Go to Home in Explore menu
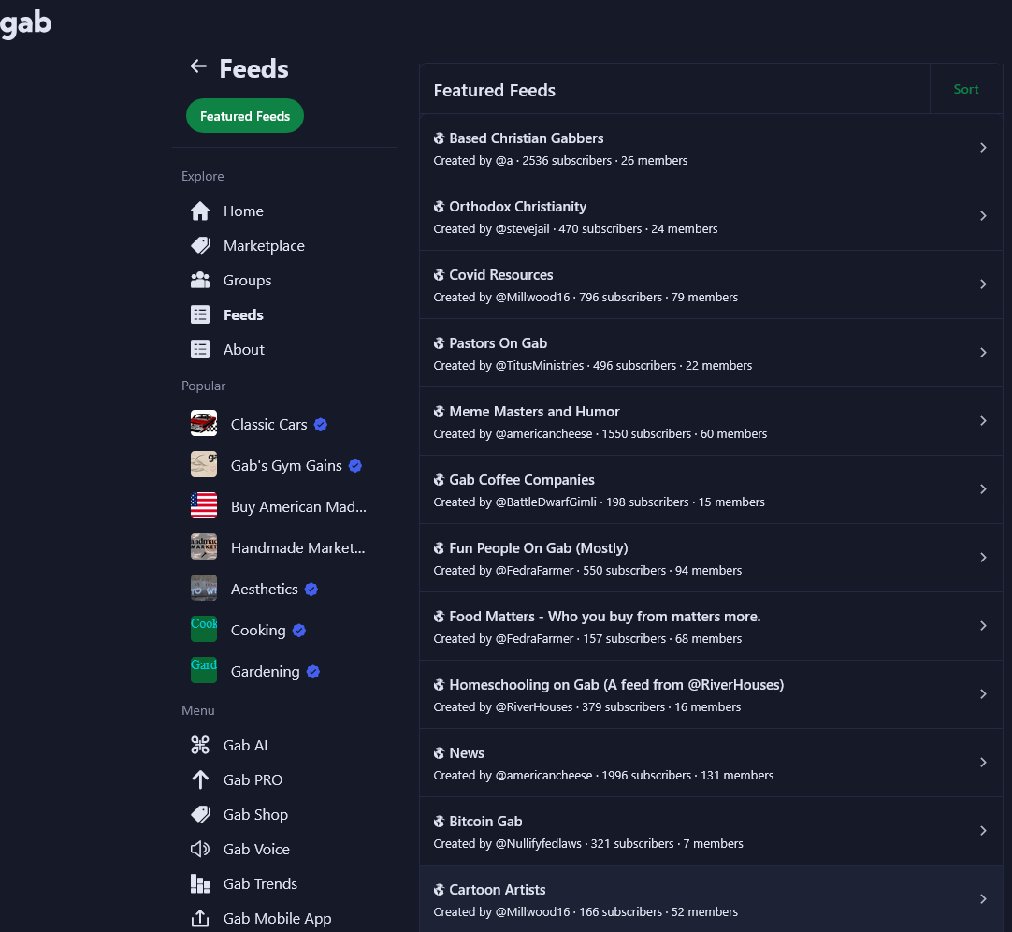The image size is (1012, 932). point(243,211)
